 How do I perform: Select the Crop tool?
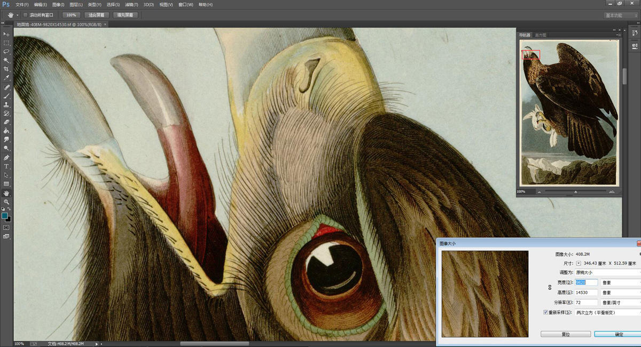[6, 69]
